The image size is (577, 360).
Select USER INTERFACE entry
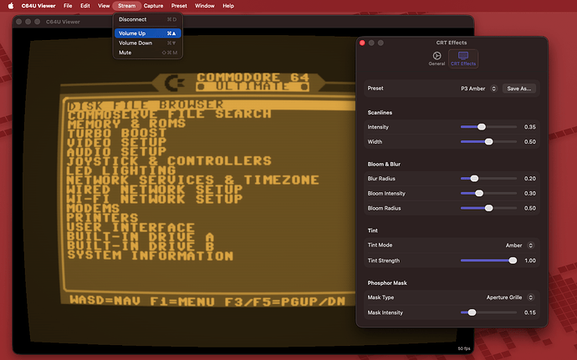(130, 228)
